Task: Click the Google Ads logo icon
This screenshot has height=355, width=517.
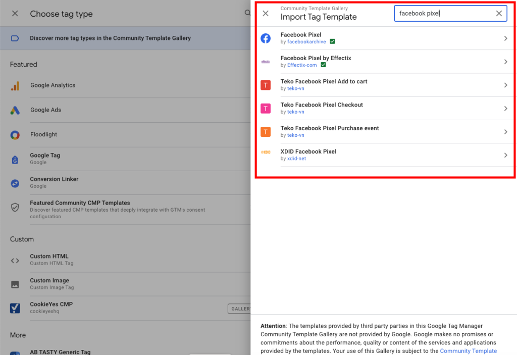Action: tap(15, 110)
